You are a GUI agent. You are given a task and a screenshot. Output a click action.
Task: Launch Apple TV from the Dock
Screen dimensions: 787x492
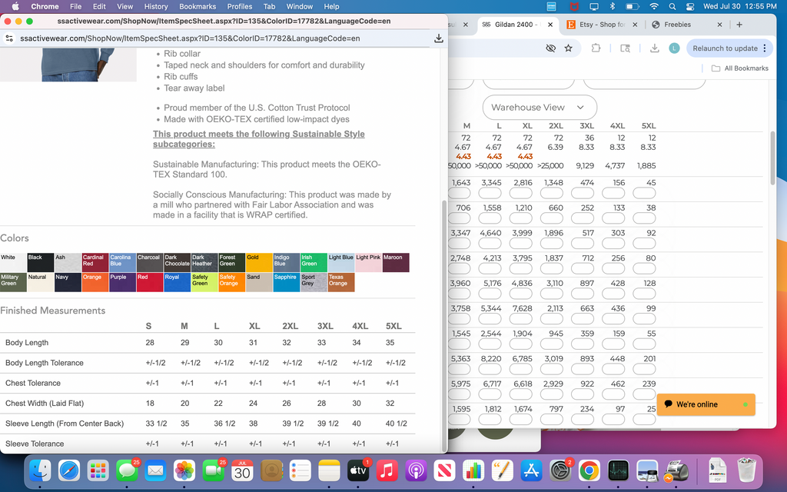(x=358, y=471)
